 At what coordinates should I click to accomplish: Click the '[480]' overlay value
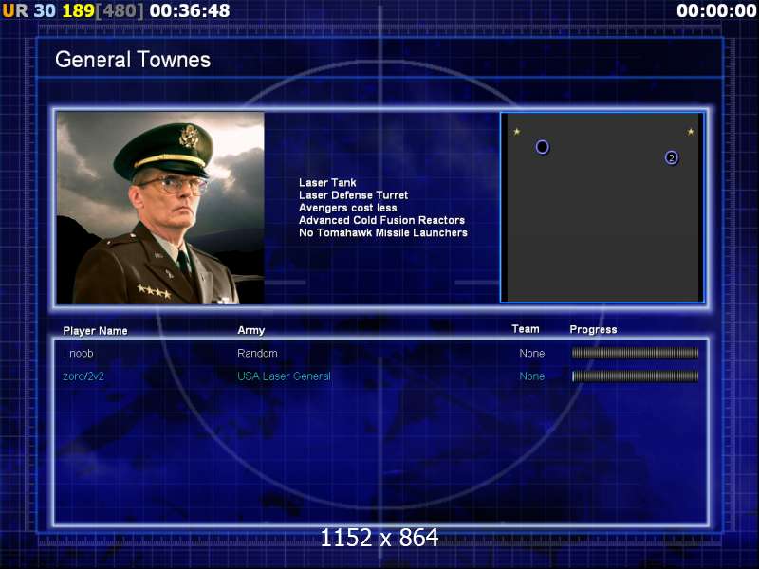point(120,10)
